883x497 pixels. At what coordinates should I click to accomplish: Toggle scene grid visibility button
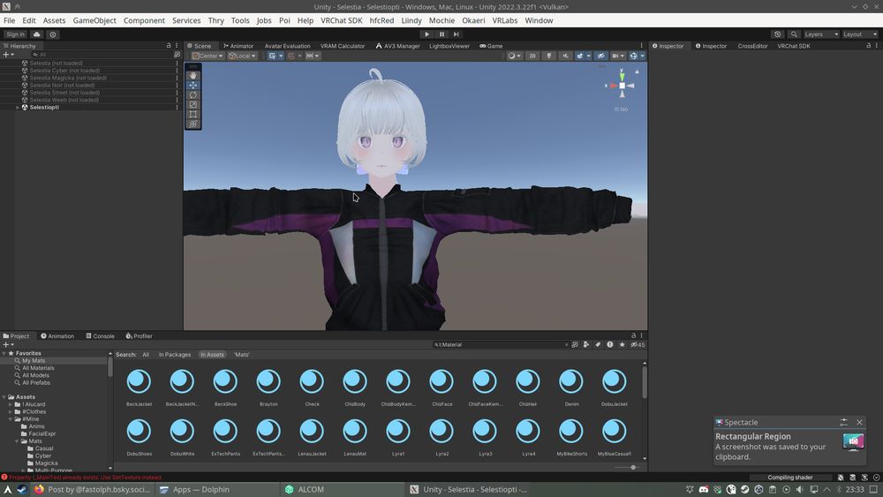point(273,56)
